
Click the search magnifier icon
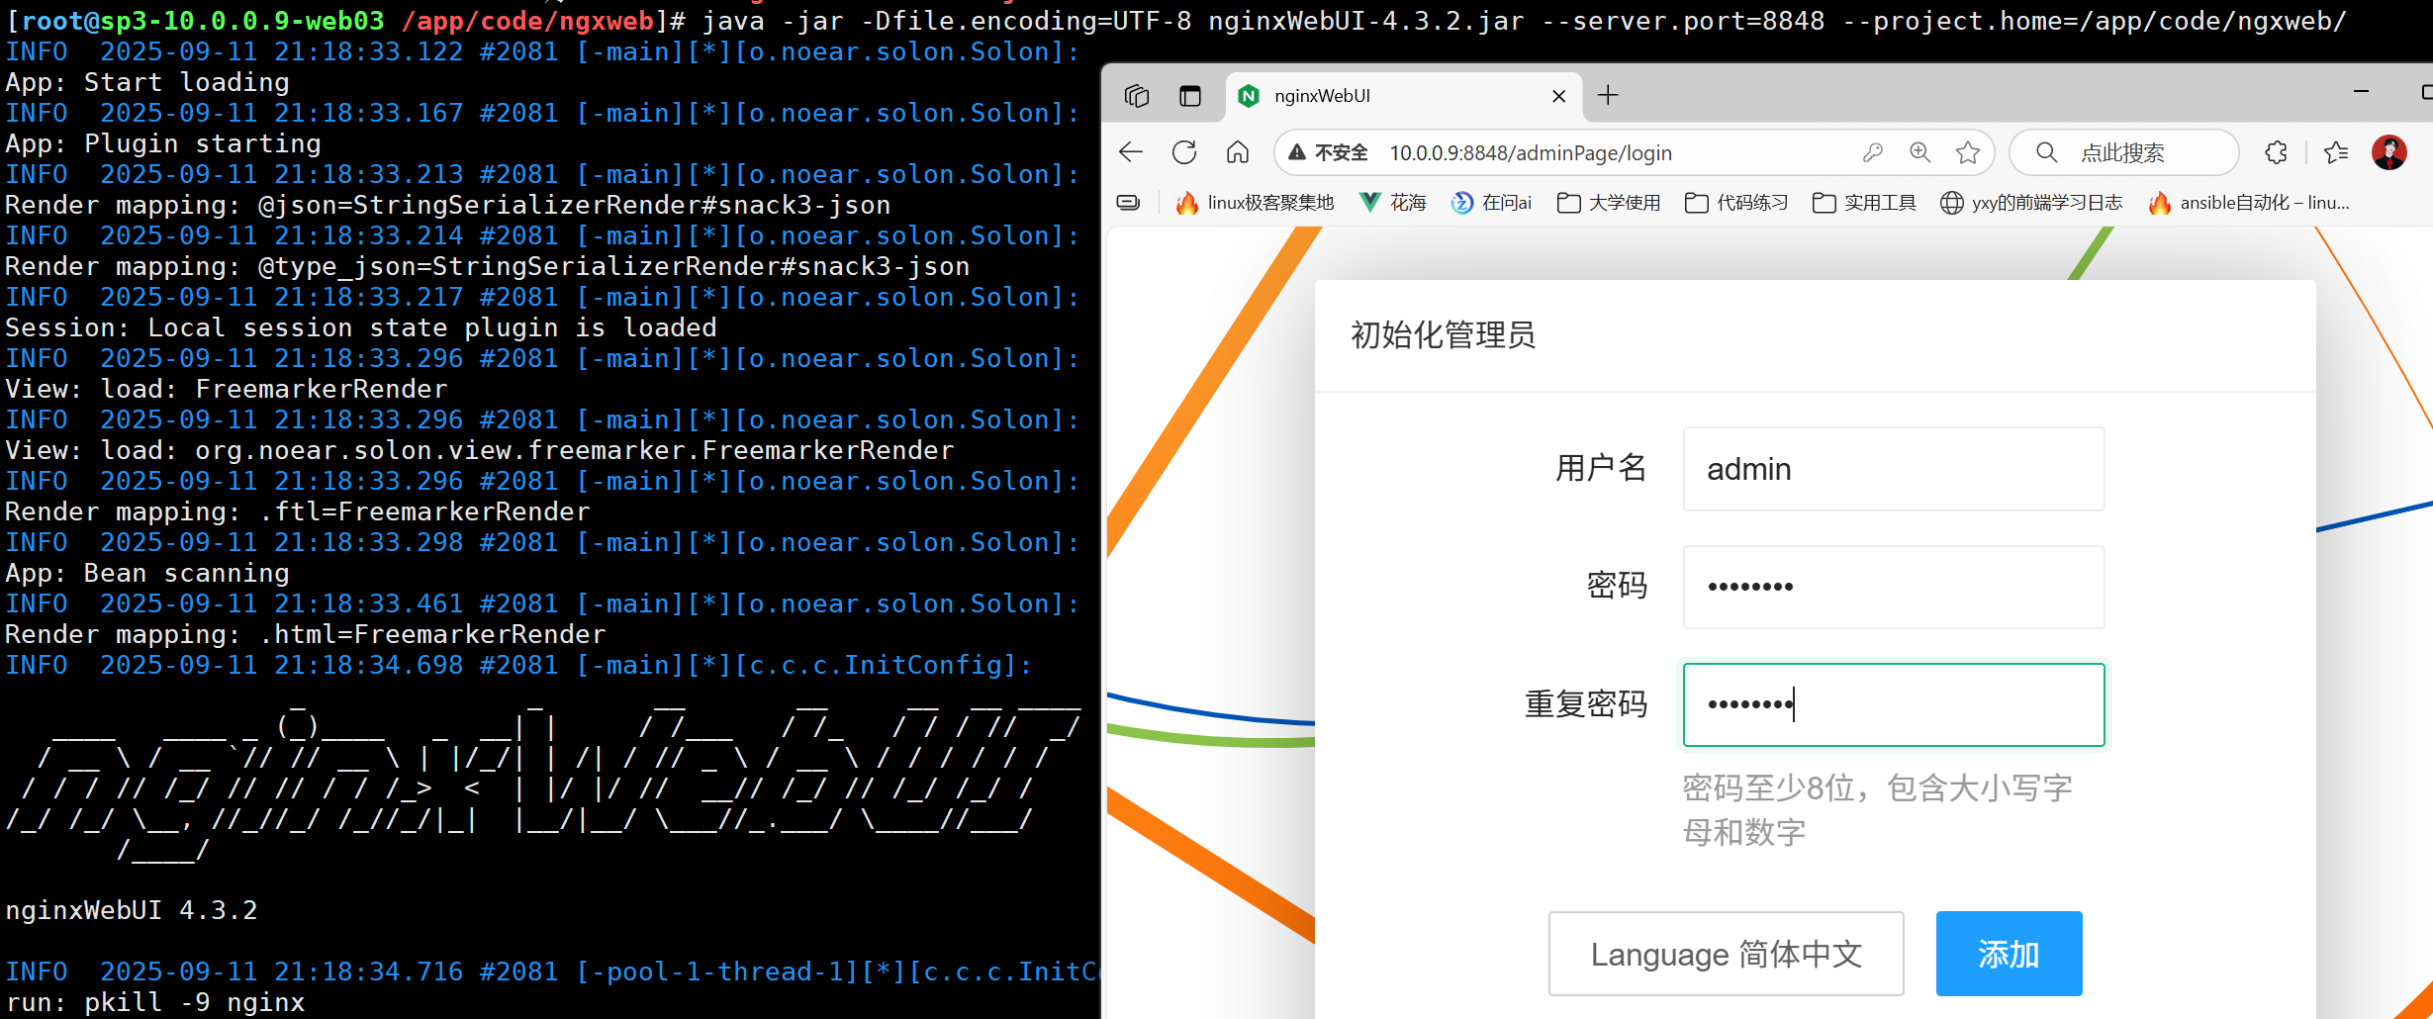(2047, 152)
